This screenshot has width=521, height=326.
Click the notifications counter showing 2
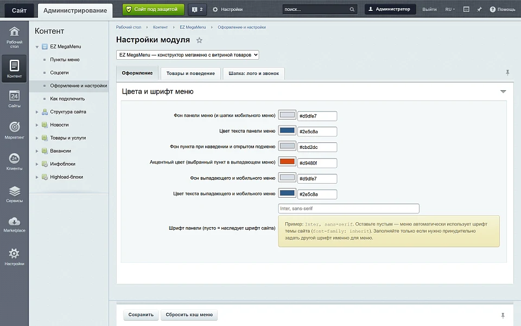(x=198, y=9)
